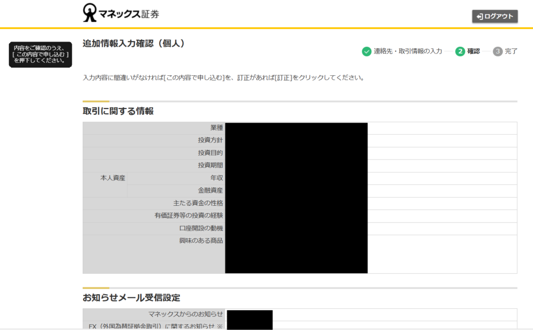Click the 取引に関する情報 section heading
The height and width of the screenshot is (330, 533).
pyautogui.click(x=118, y=111)
